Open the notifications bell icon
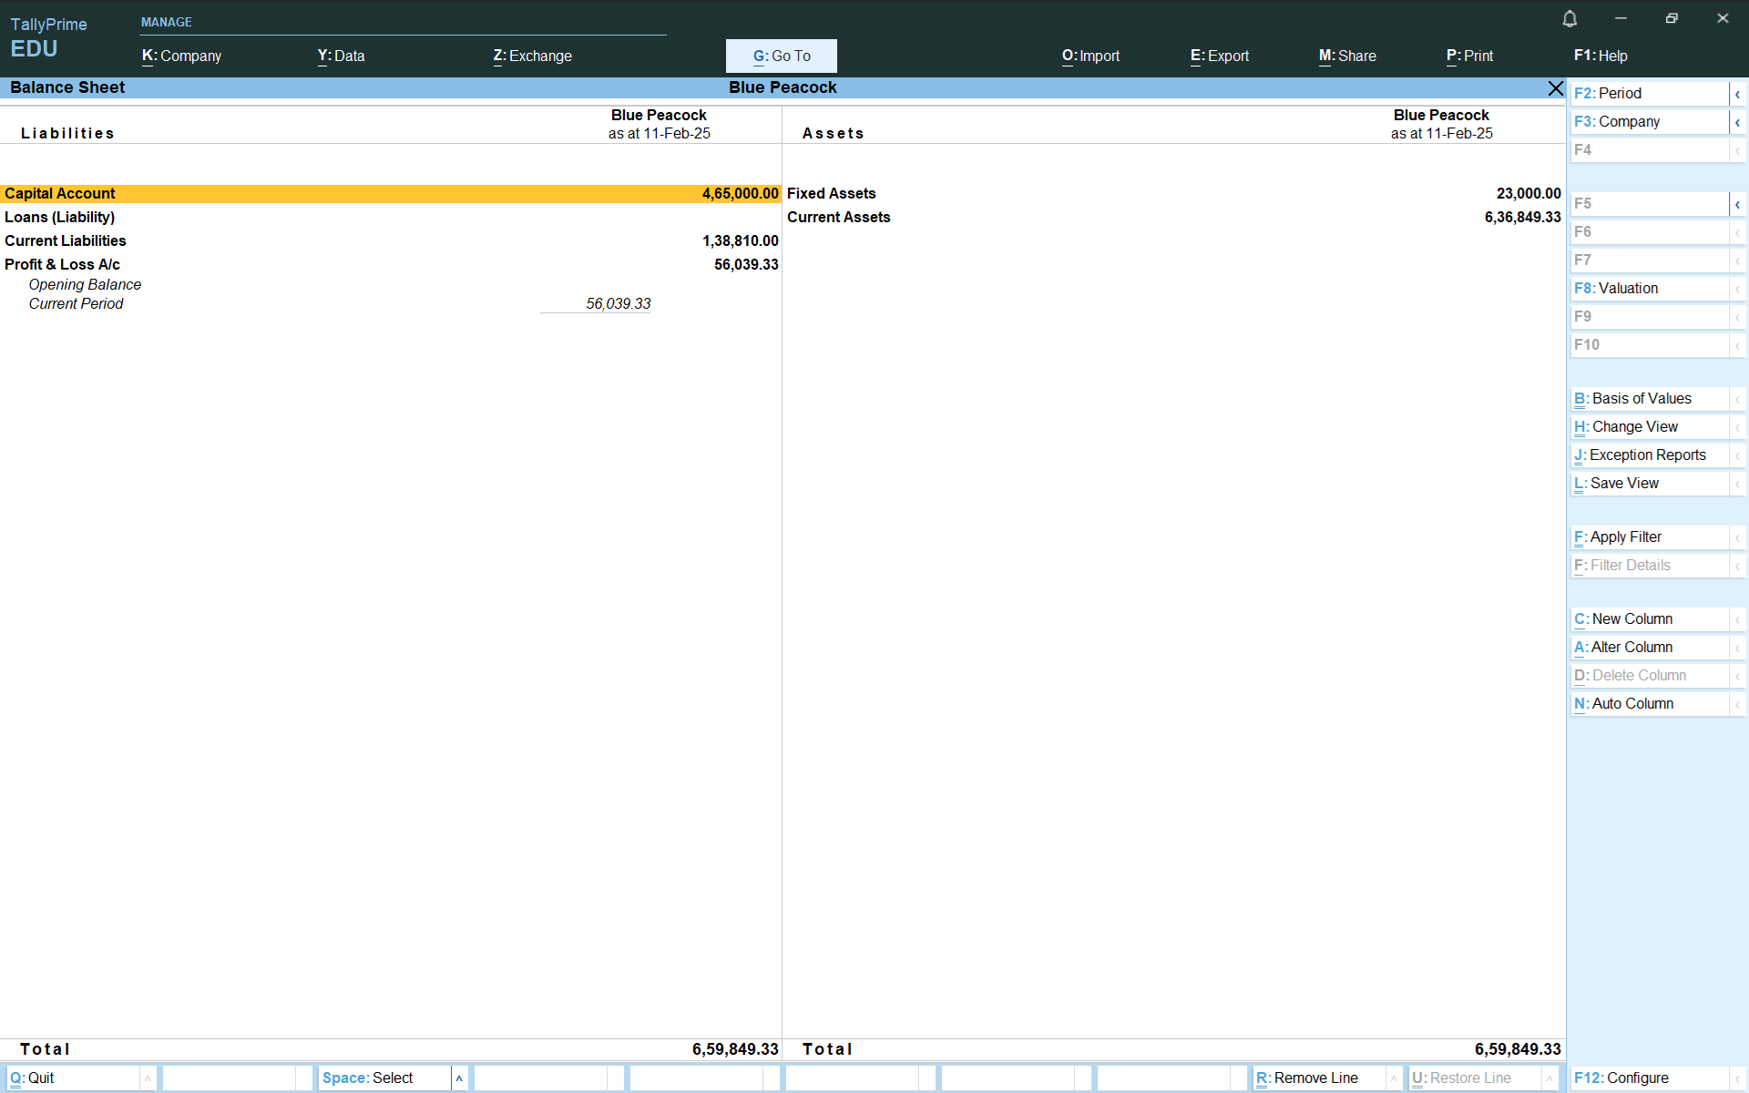Image resolution: width=1749 pixels, height=1093 pixels. point(1570,18)
